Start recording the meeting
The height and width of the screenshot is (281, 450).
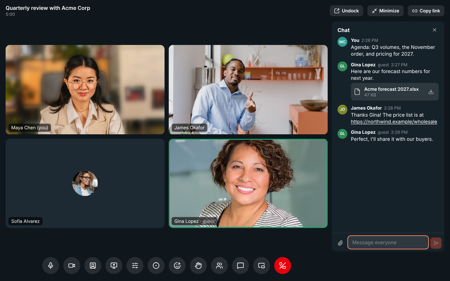pyautogui.click(x=156, y=266)
